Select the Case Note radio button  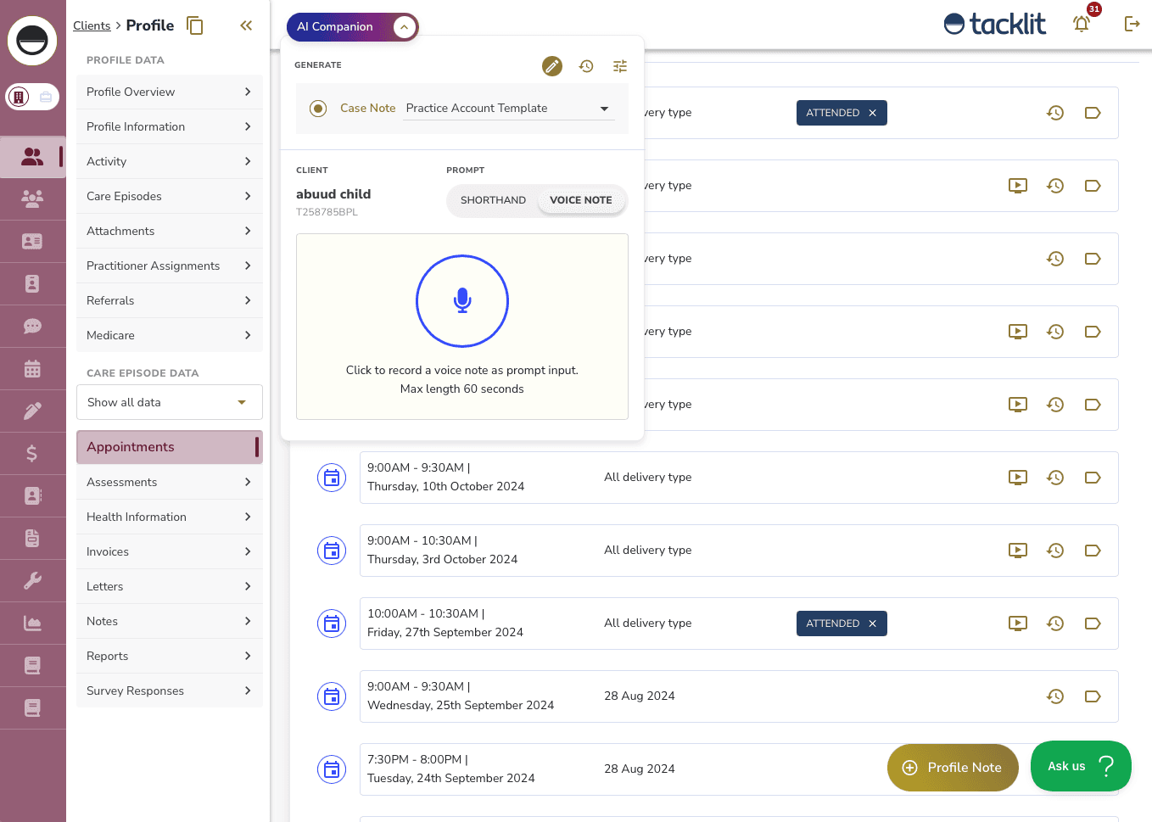(318, 109)
